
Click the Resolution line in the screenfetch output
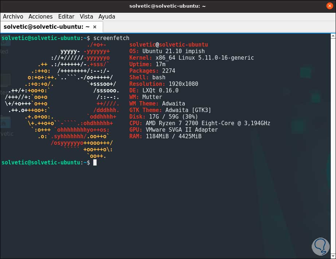(x=163, y=84)
